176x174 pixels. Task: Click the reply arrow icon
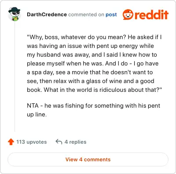[x=59, y=141]
